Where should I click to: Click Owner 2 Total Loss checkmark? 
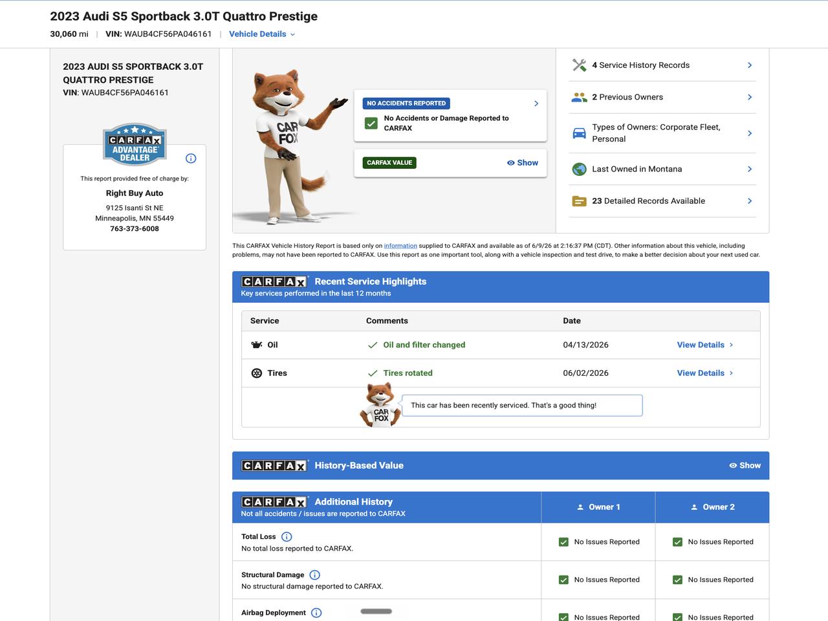(677, 542)
